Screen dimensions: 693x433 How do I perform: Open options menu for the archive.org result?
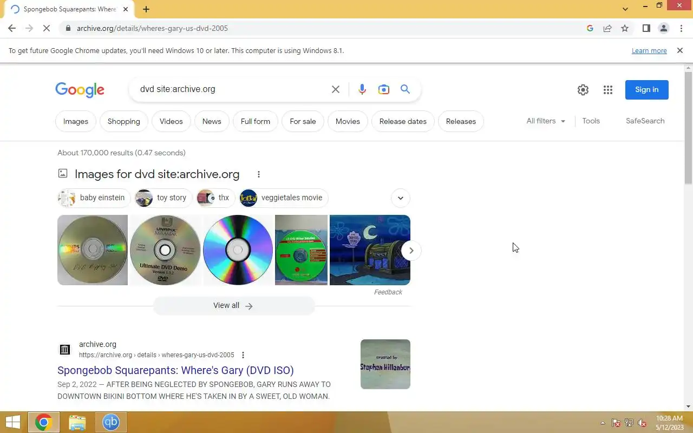pos(243,355)
